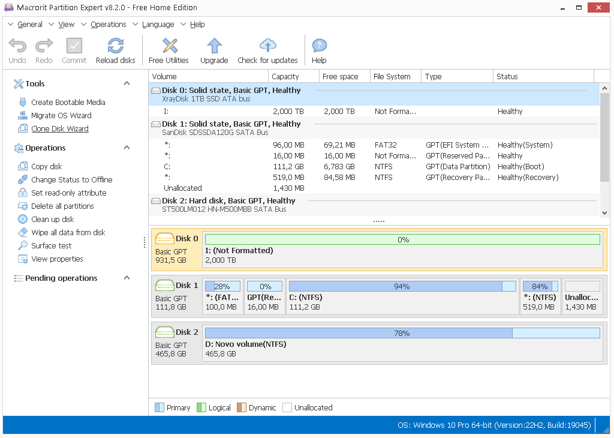
Task: Expand the View menu dropdown arrow
Action: [52, 24]
